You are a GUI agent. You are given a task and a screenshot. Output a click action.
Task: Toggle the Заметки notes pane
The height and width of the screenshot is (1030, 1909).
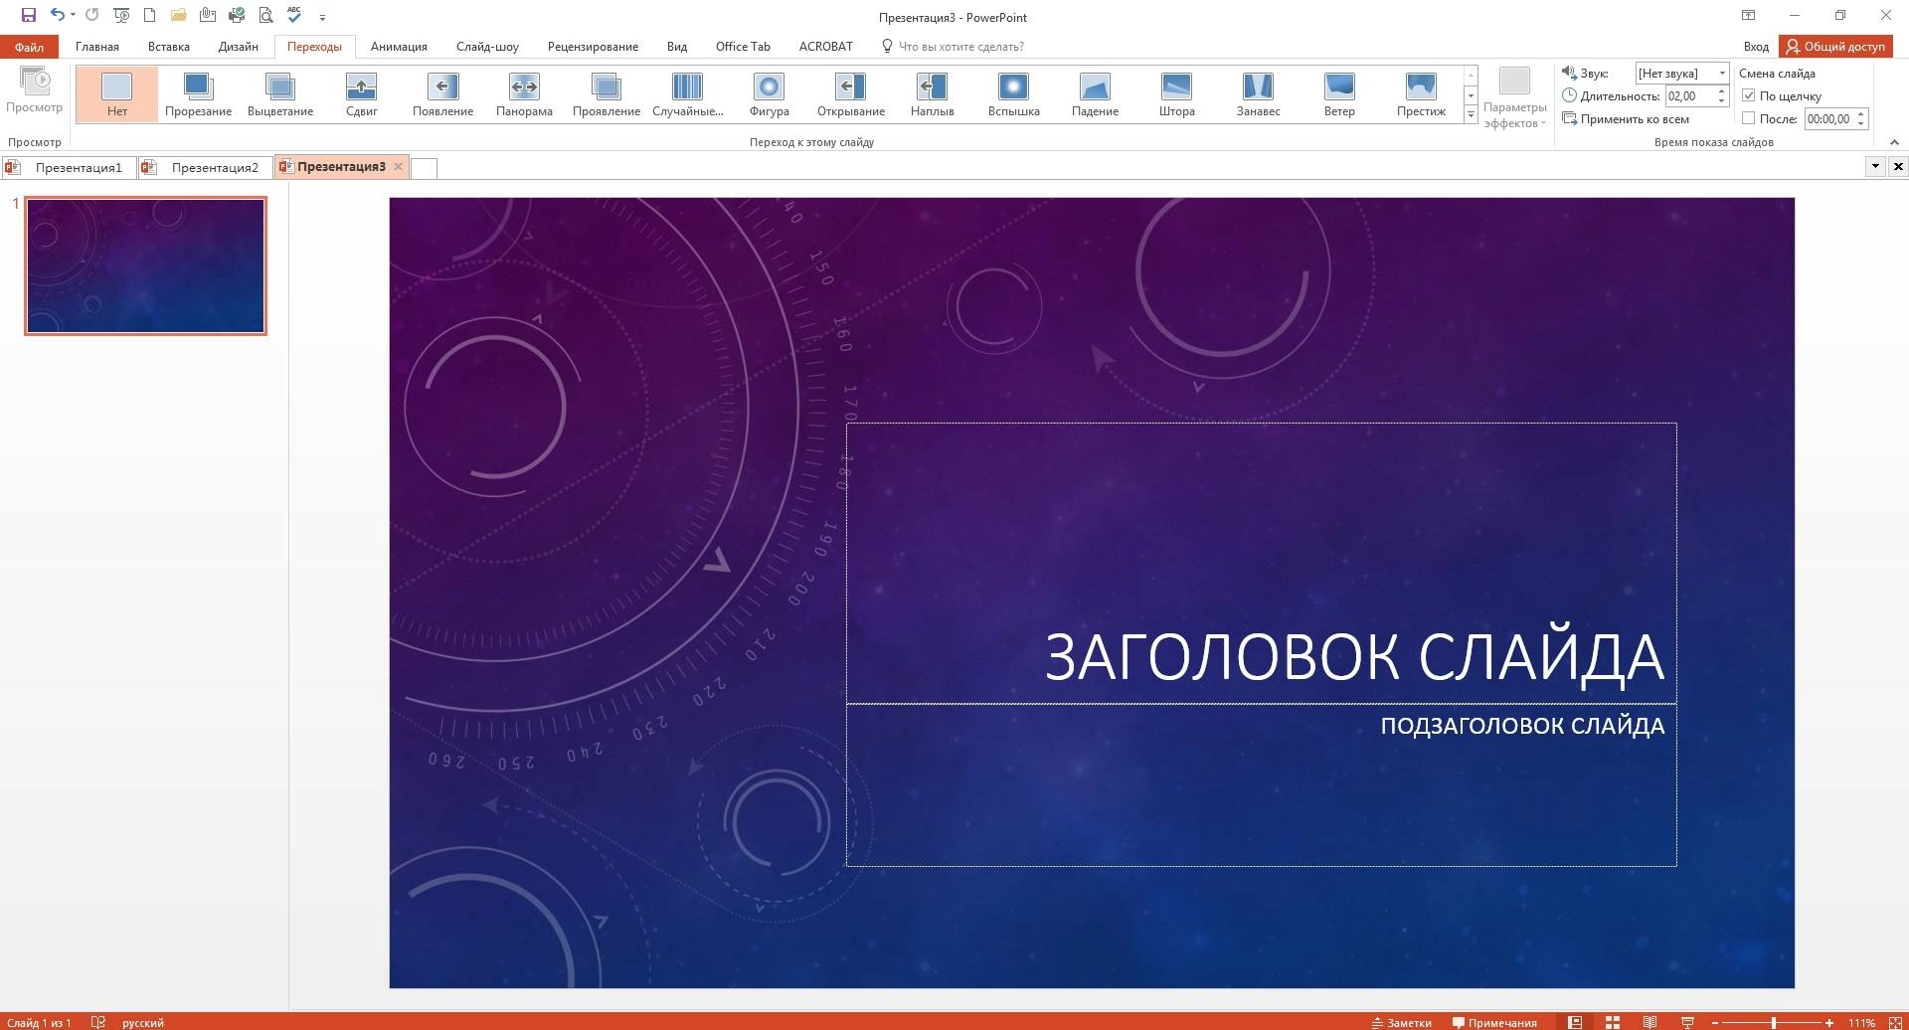click(x=1402, y=1022)
